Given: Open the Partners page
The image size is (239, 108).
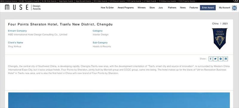Looking at the screenshot, I should 172,8.
